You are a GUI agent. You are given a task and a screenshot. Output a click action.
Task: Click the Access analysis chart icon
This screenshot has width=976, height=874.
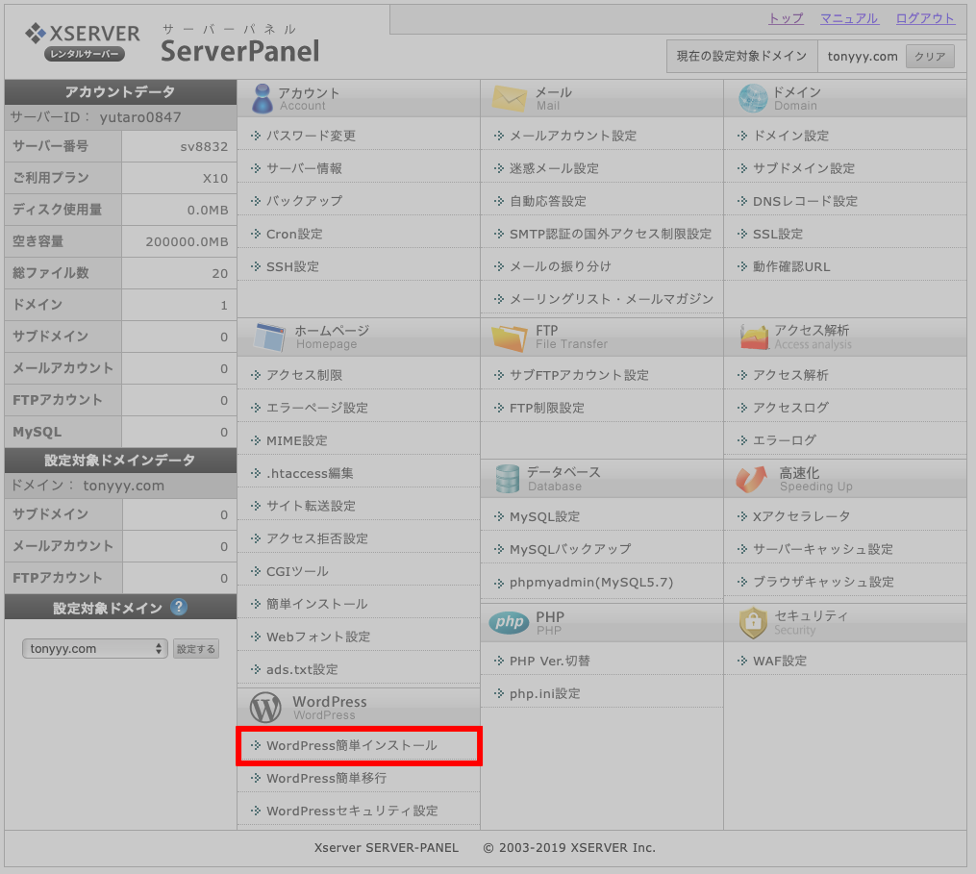click(x=754, y=337)
